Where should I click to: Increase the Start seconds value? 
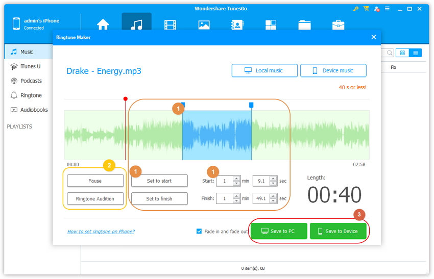pyautogui.click(x=273, y=179)
